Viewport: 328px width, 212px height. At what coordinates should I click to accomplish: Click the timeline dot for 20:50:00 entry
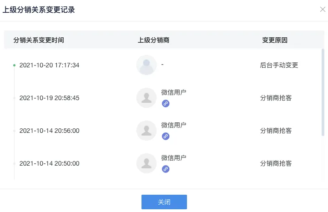point(14,164)
